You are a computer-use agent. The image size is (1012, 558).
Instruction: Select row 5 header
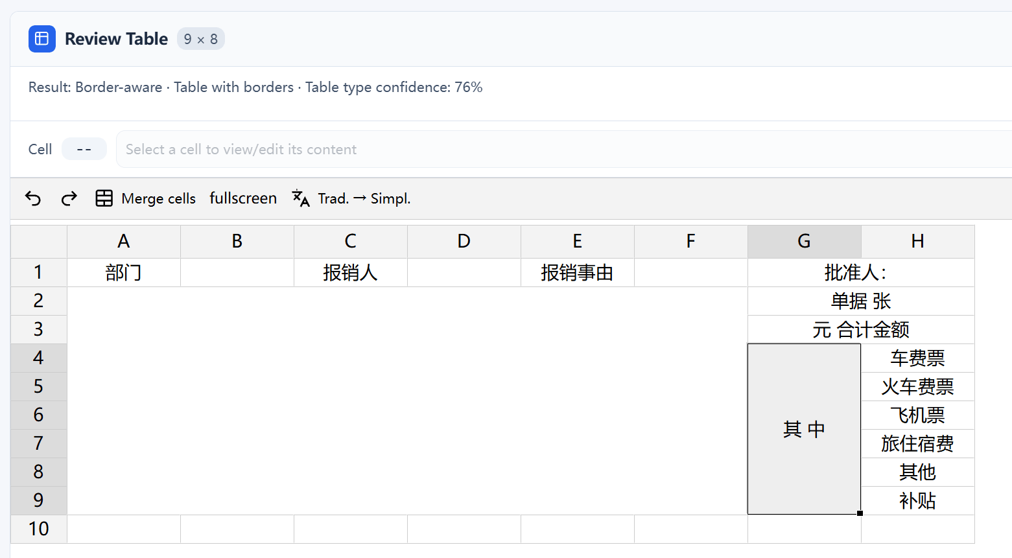(39, 387)
